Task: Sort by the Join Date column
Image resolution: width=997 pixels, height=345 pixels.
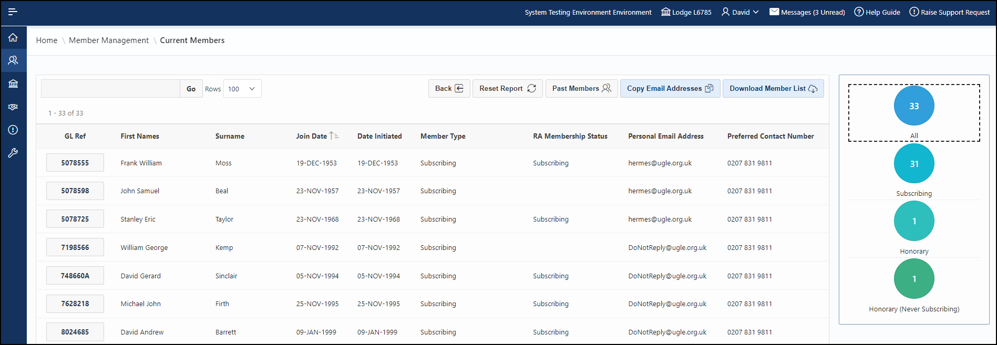Action: click(x=312, y=136)
